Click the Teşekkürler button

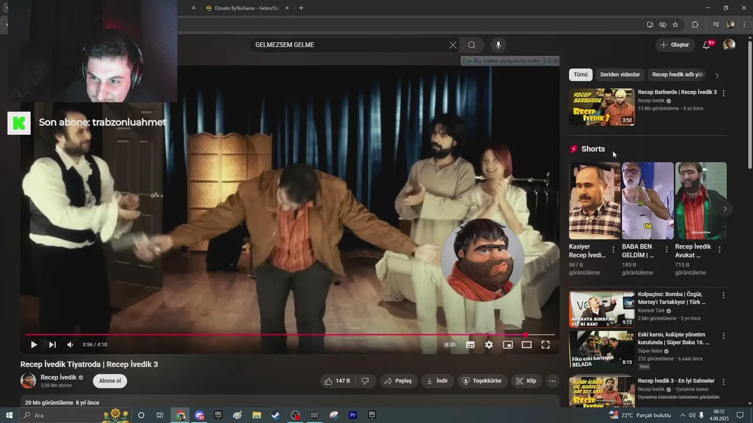[x=482, y=381]
